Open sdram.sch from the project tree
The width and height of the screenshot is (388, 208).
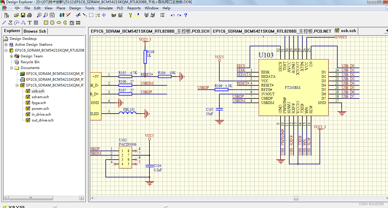(x=40, y=97)
